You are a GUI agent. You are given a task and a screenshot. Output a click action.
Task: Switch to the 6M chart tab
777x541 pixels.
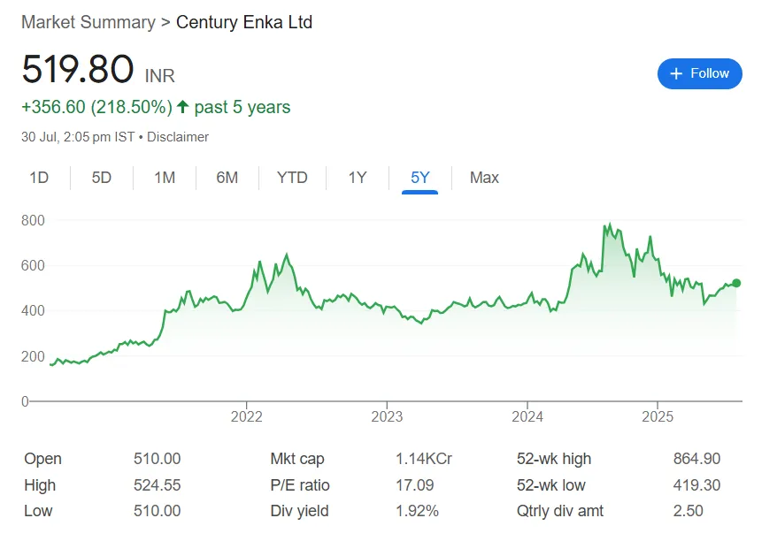tap(227, 177)
